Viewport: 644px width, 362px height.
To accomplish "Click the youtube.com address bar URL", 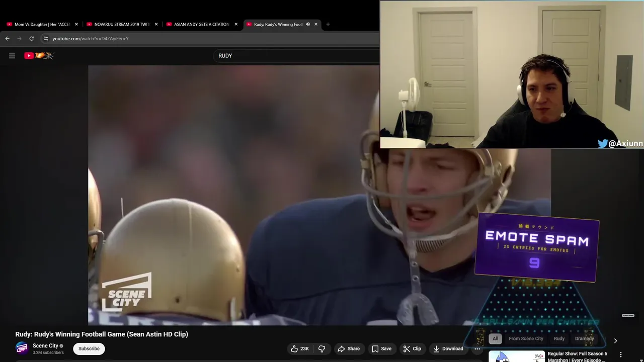I will click(x=91, y=38).
